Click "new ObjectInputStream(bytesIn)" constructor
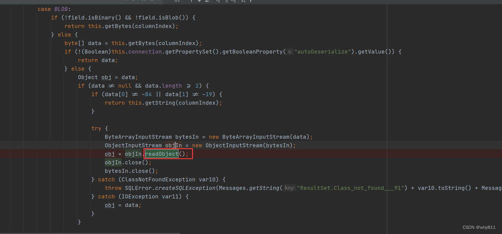 coord(242,146)
